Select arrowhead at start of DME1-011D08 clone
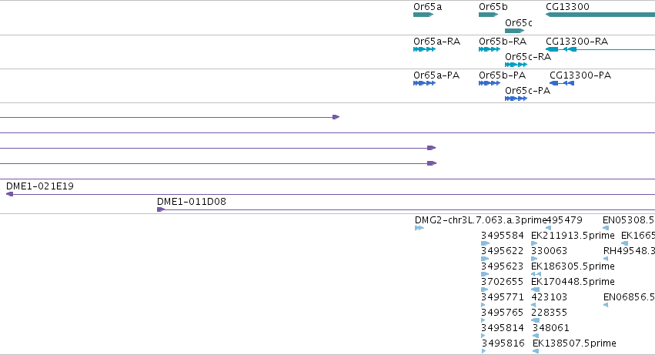 tap(160, 209)
